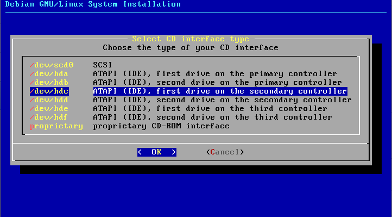
Task: Pick second drive on the secondary controller
Action: pos(222,100)
